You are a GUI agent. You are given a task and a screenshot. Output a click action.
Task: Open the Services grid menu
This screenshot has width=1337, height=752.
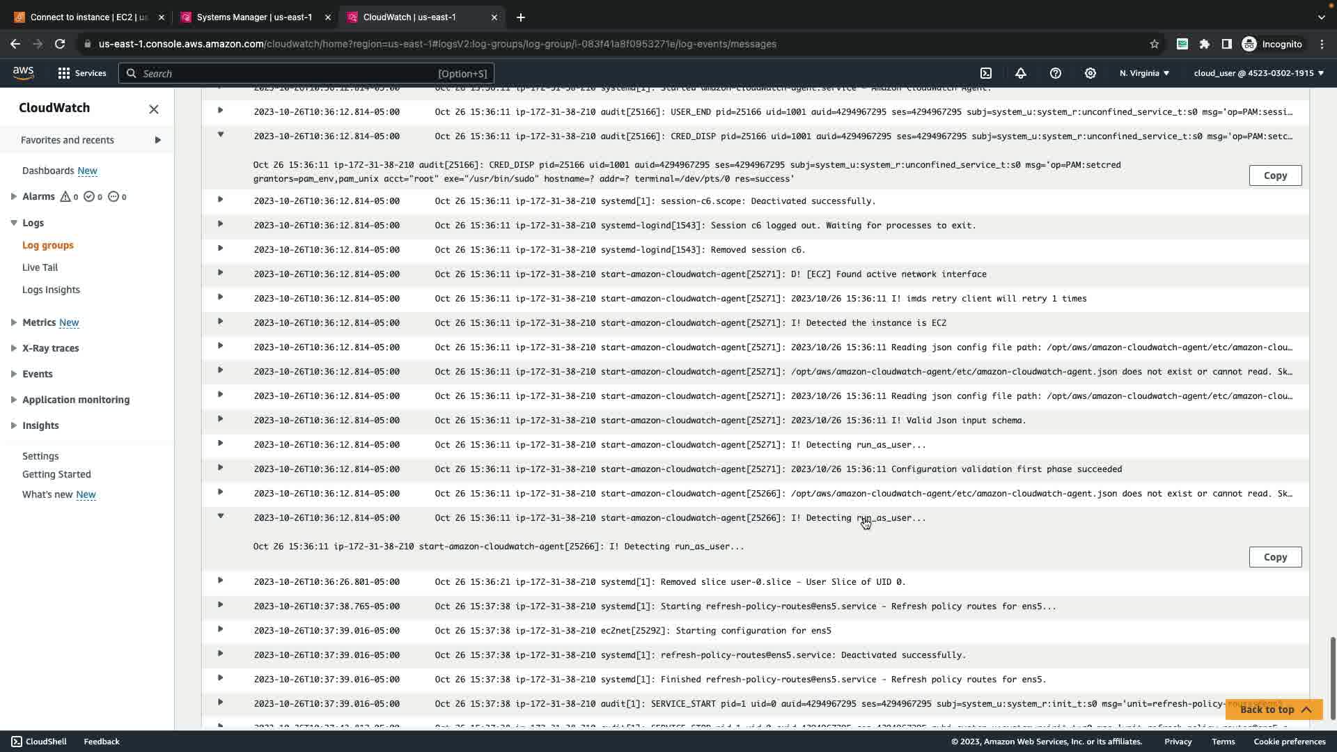pos(81,73)
